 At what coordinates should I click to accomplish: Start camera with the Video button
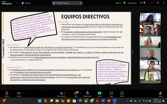19,94
